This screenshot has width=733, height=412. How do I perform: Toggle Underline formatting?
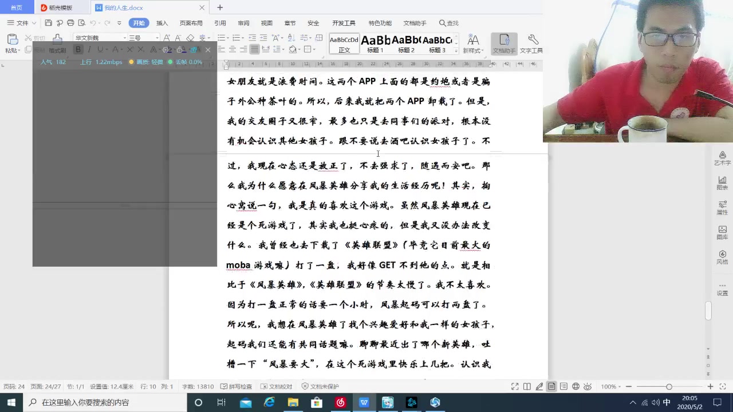(100, 50)
